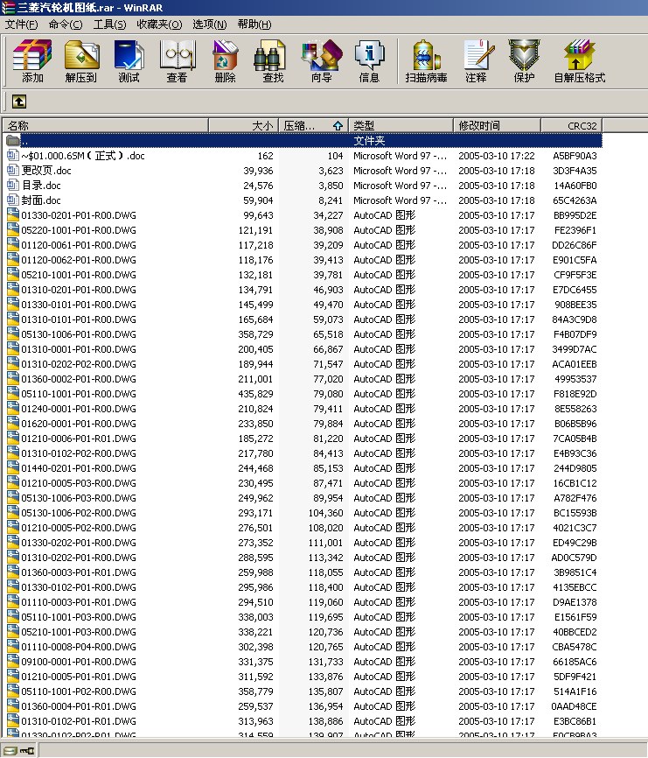Click the Word icon beside 封面.doc
Viewport: 648px width, 758px height.
coord(12,200)
